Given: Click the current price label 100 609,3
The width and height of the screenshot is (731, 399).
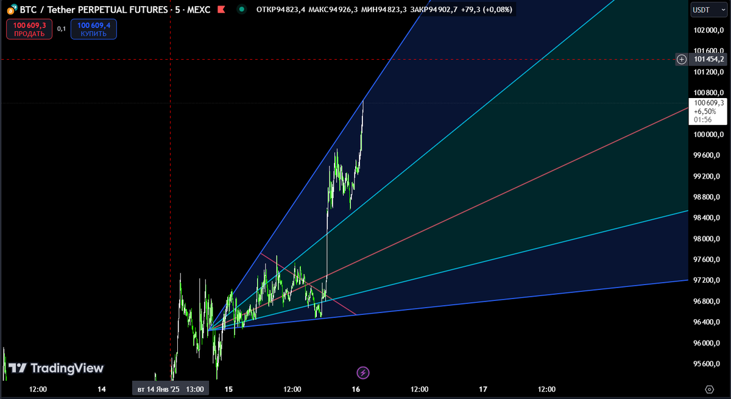Looking at the screenshot, I should 708,103.
